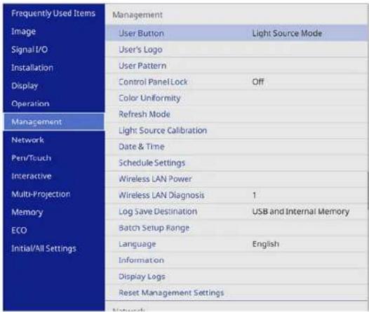Open Frequently Used Items menu
Viewport: 369px width, 312px height.
53,13
